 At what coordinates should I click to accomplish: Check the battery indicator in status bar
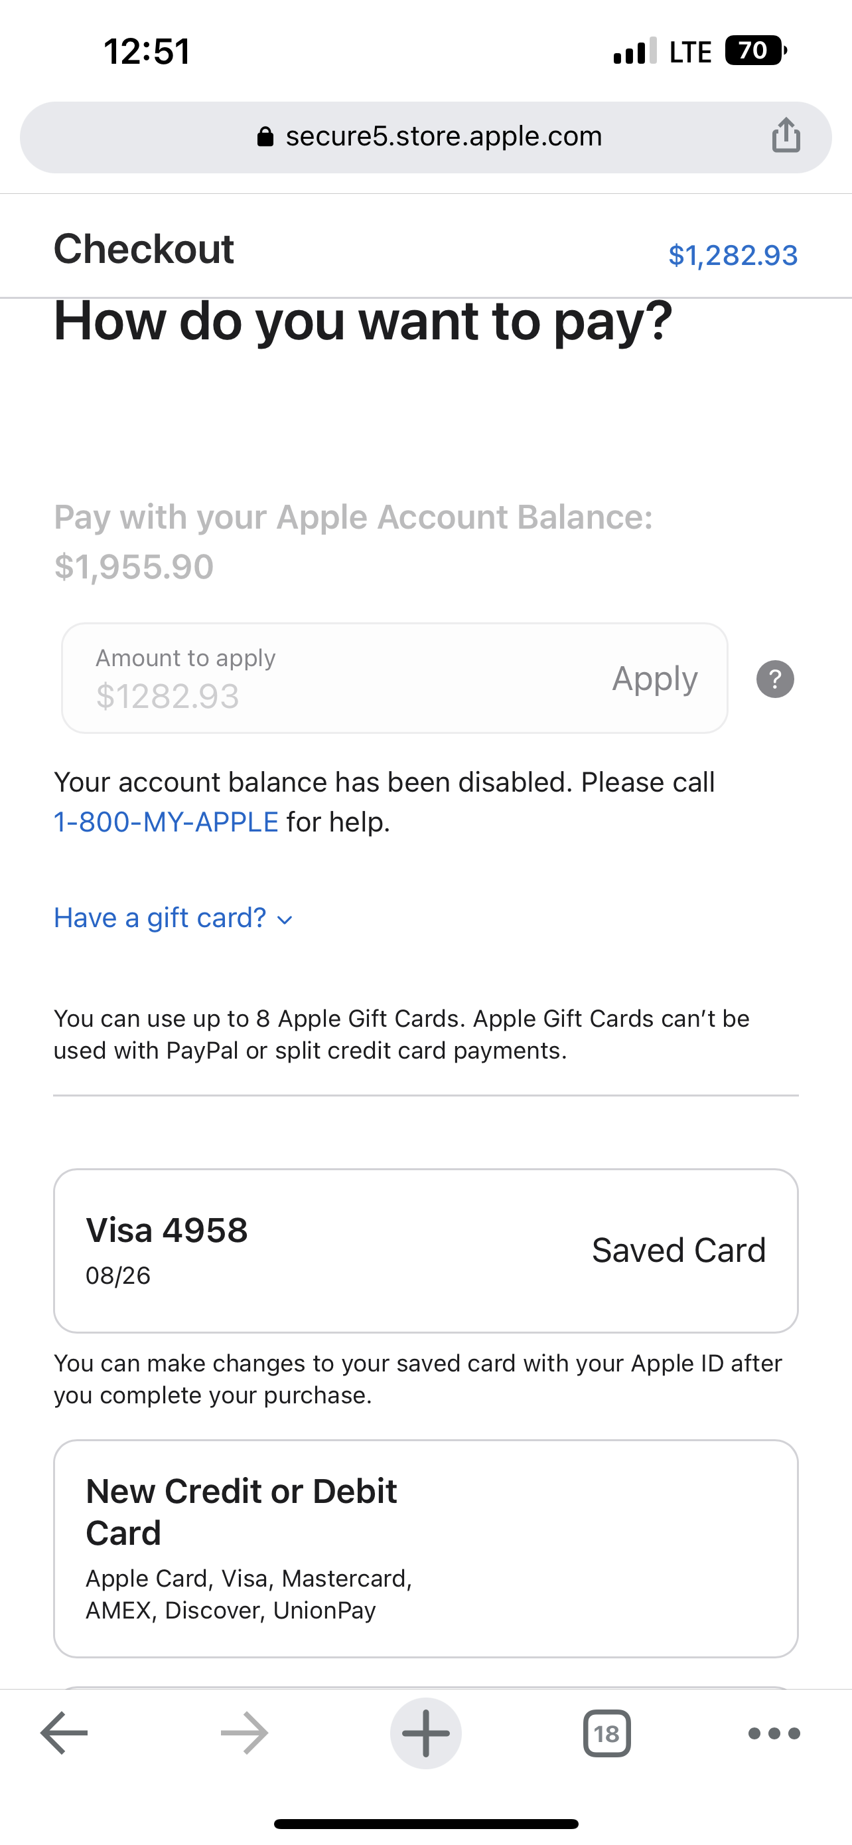click(x=755, y=51)
